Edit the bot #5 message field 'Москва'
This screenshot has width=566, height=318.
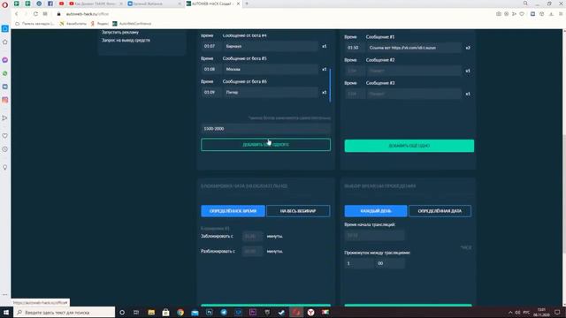pyautogui.click(x=271, y=69)
